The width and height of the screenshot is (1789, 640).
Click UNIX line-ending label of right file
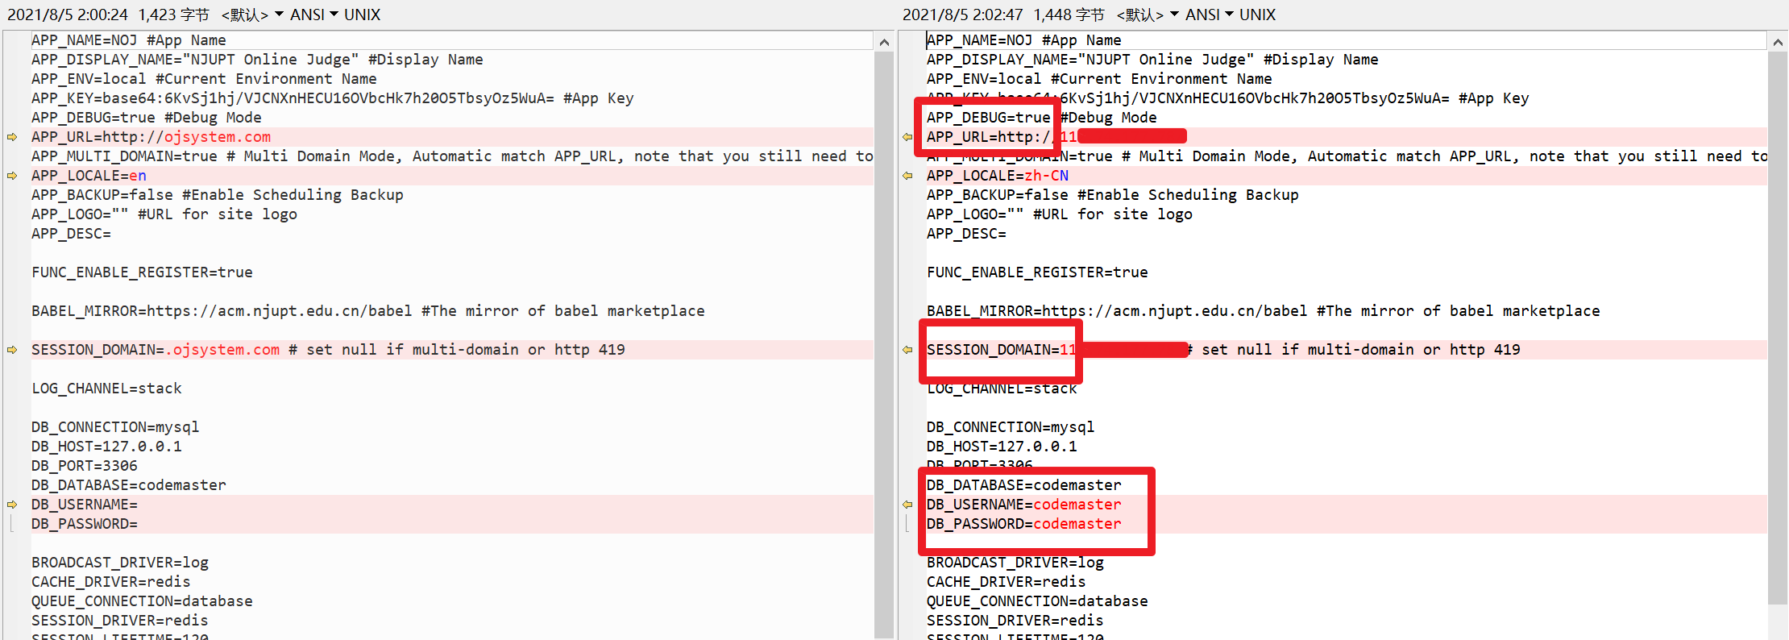click(1257, 15)
